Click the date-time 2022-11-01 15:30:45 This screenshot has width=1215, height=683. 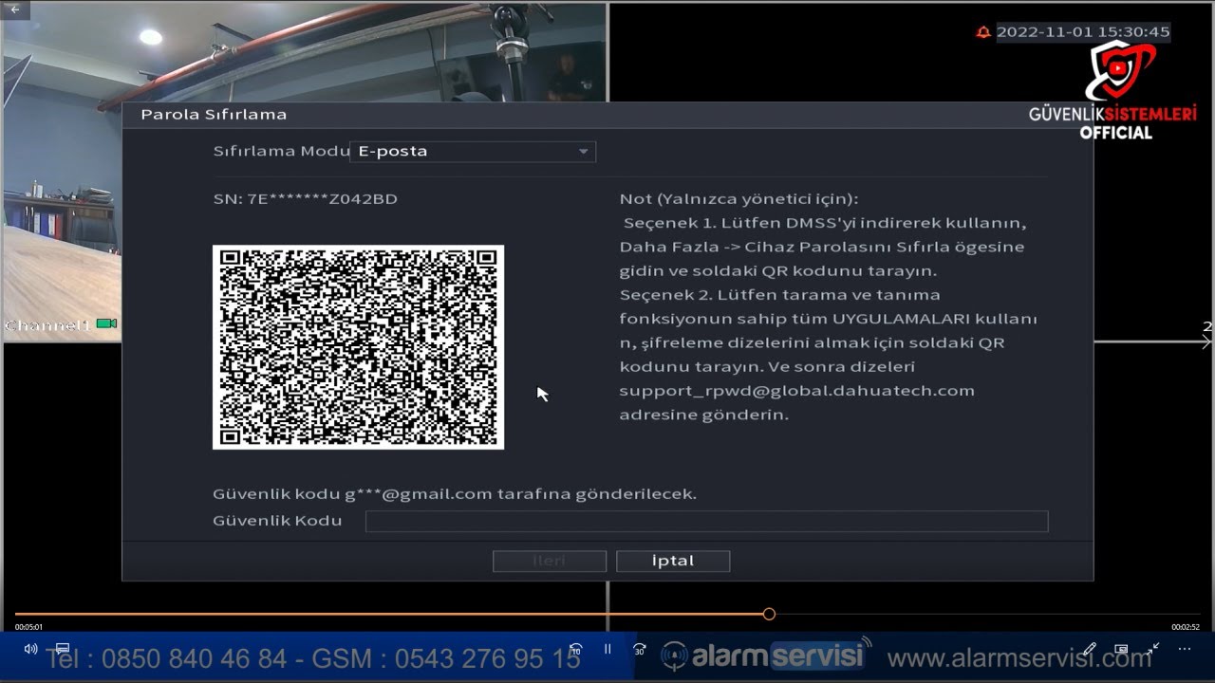[1083, 32]
